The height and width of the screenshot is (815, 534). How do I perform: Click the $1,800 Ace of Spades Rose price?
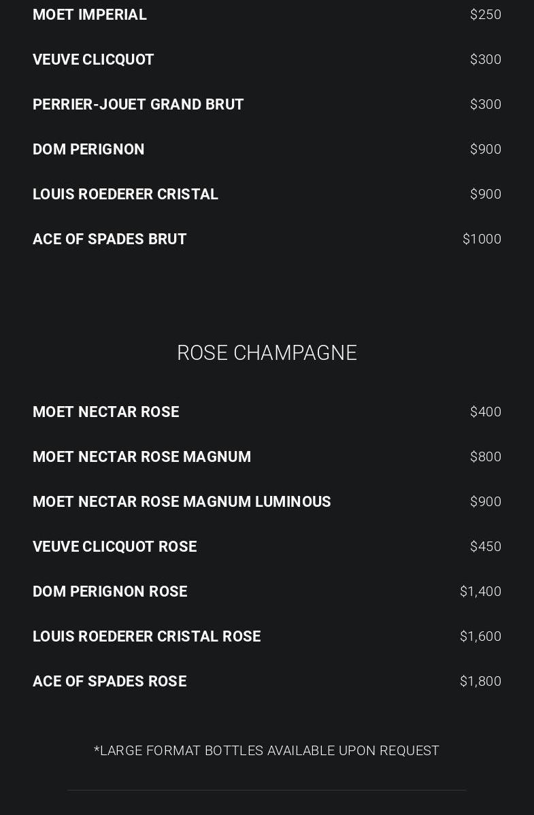480,682
